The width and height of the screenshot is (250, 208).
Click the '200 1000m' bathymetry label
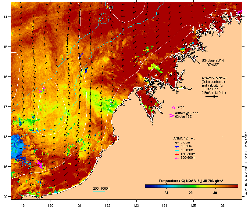pos(102,188)
